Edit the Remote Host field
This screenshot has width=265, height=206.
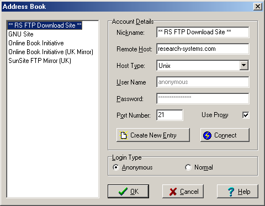[203, 49]
